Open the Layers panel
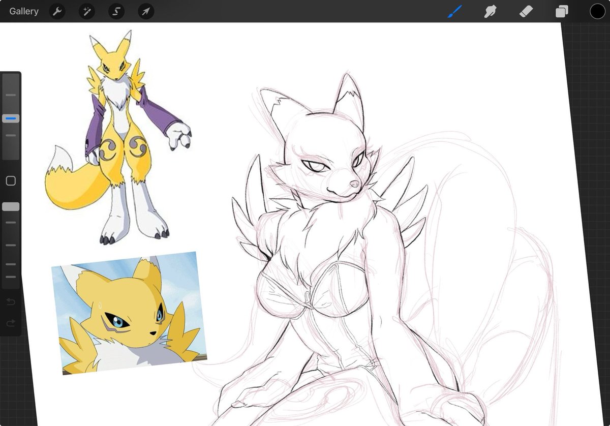The image size is (610, 426). click(x=561, y=11)
